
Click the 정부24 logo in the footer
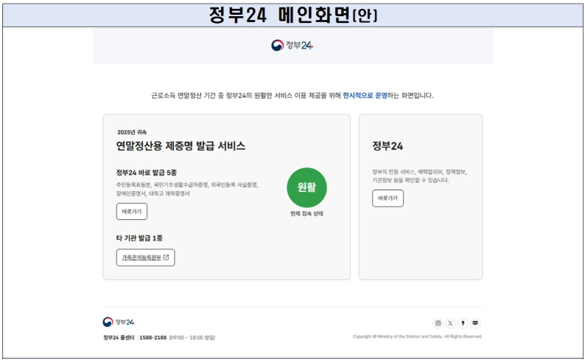point(119,322)
